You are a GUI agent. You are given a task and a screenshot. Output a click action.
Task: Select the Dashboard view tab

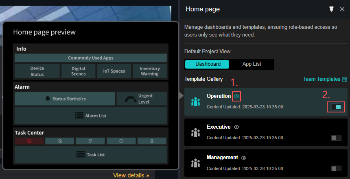coord(208,64)
